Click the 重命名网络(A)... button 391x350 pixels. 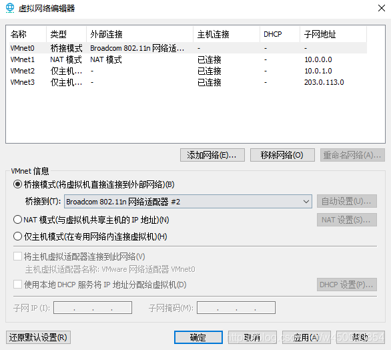tap(352, 155)
